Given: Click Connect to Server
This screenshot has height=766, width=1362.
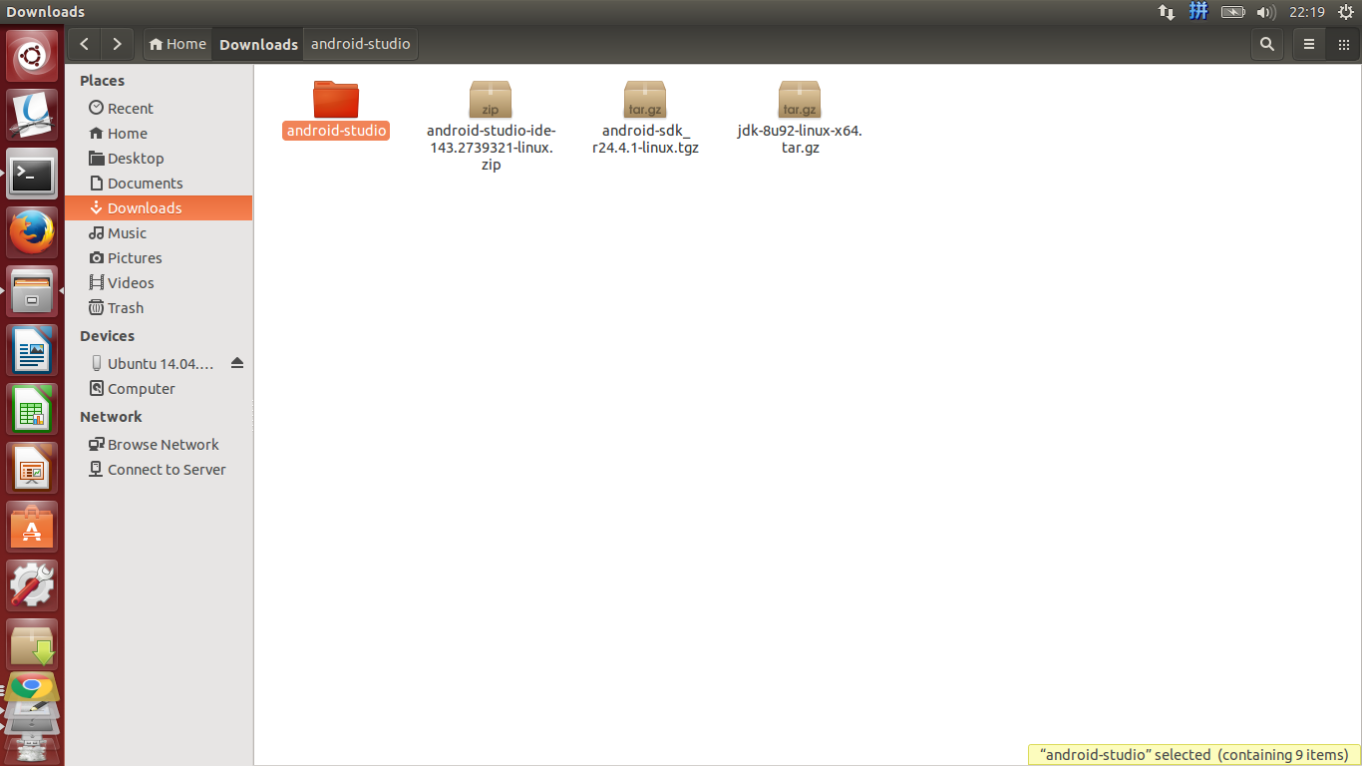Looking at the screenshot, I should click(159, 469).
